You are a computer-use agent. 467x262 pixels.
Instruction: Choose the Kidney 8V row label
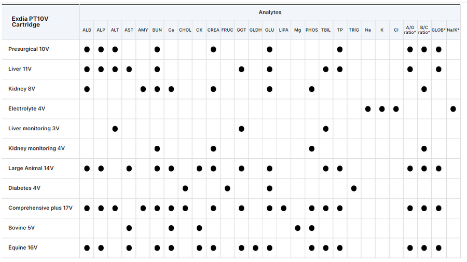[22, 89]
